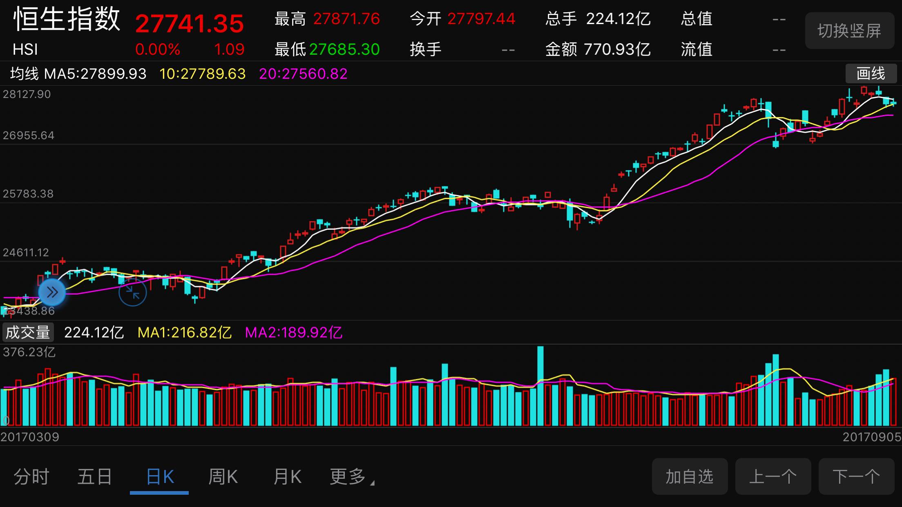This screenshot has width=902, height=507.
Task: Click the 画线 draw line button
Action: [871, 73]
